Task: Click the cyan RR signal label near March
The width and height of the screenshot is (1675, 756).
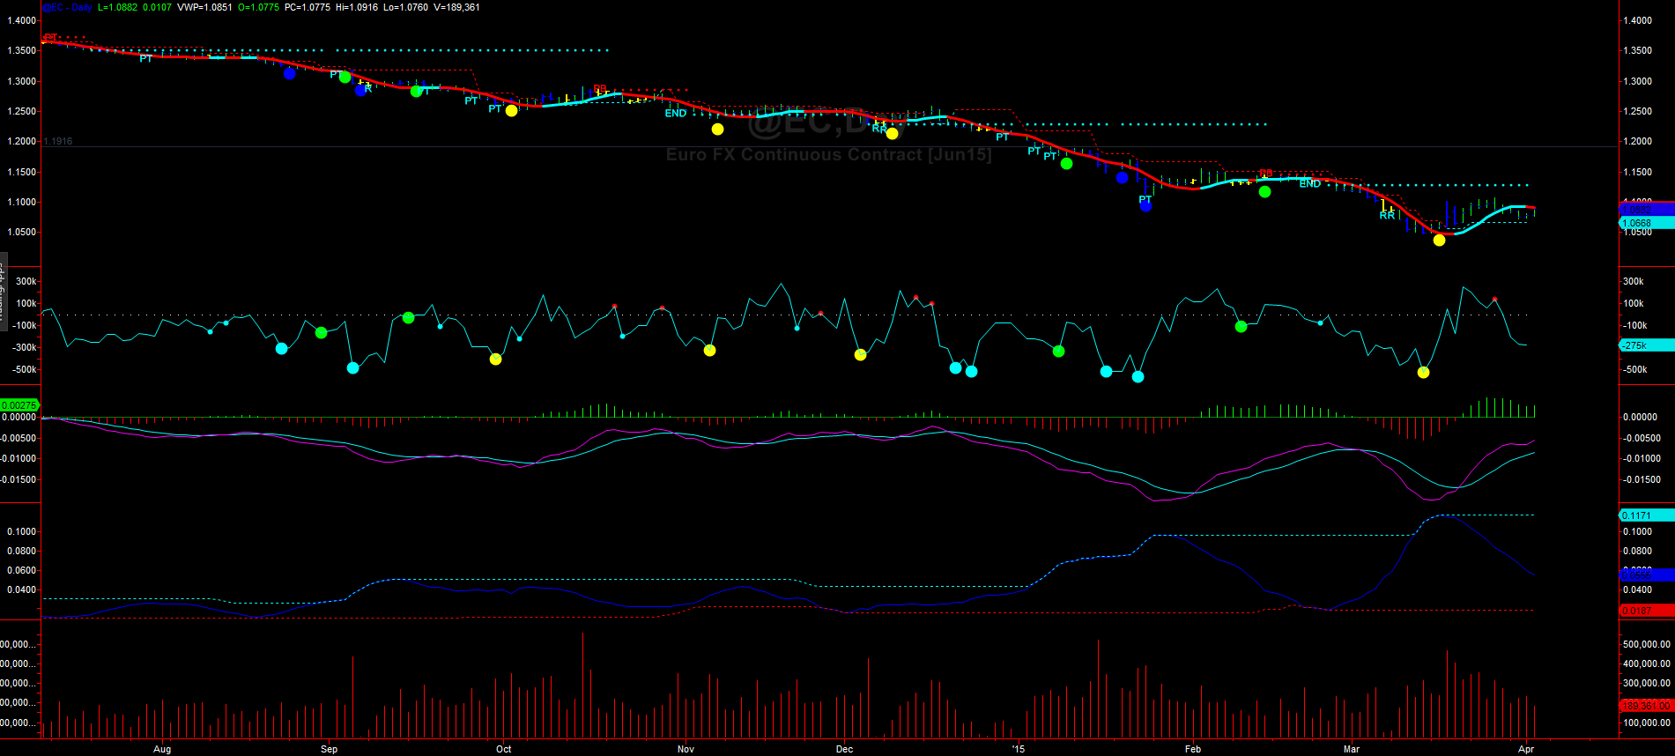Action: (1387, 215)
